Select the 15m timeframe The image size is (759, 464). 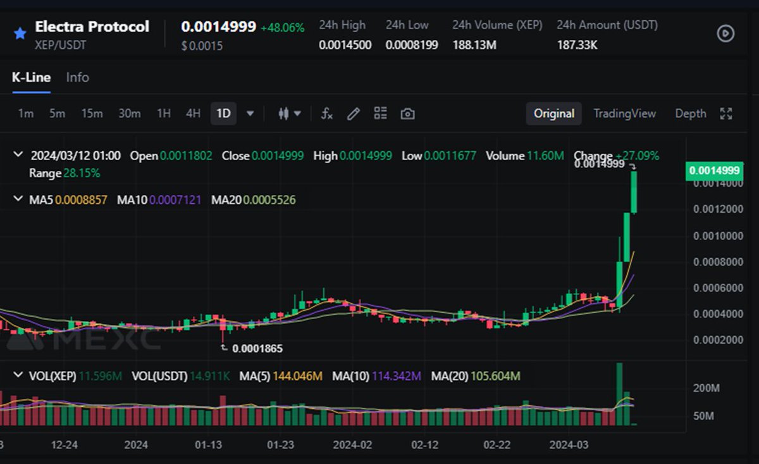pos(92,113)
